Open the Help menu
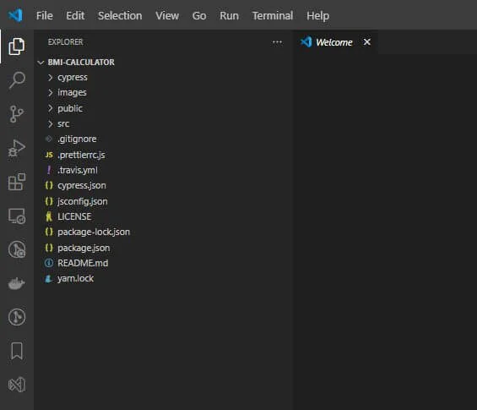This screenshot has height=410, width=477. point(317,15)
